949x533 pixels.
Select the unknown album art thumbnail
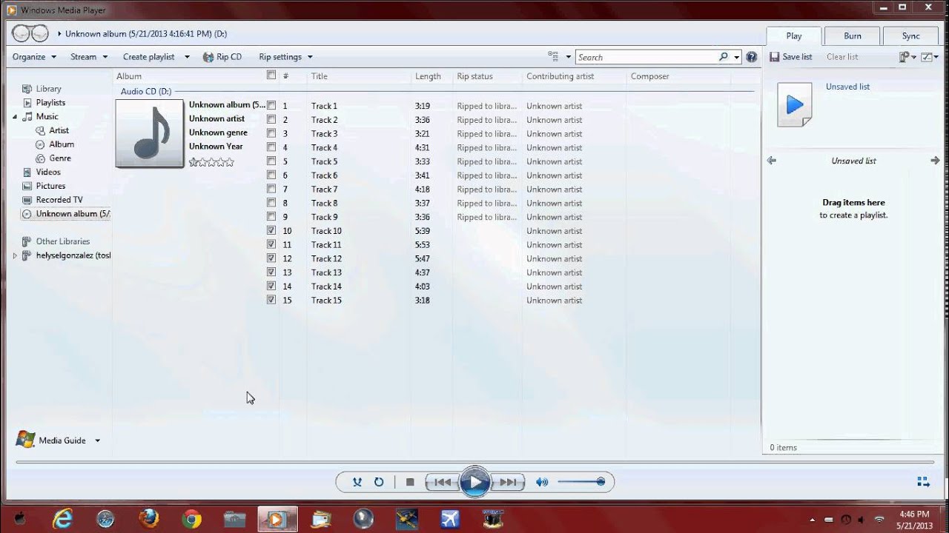[150, 134]
